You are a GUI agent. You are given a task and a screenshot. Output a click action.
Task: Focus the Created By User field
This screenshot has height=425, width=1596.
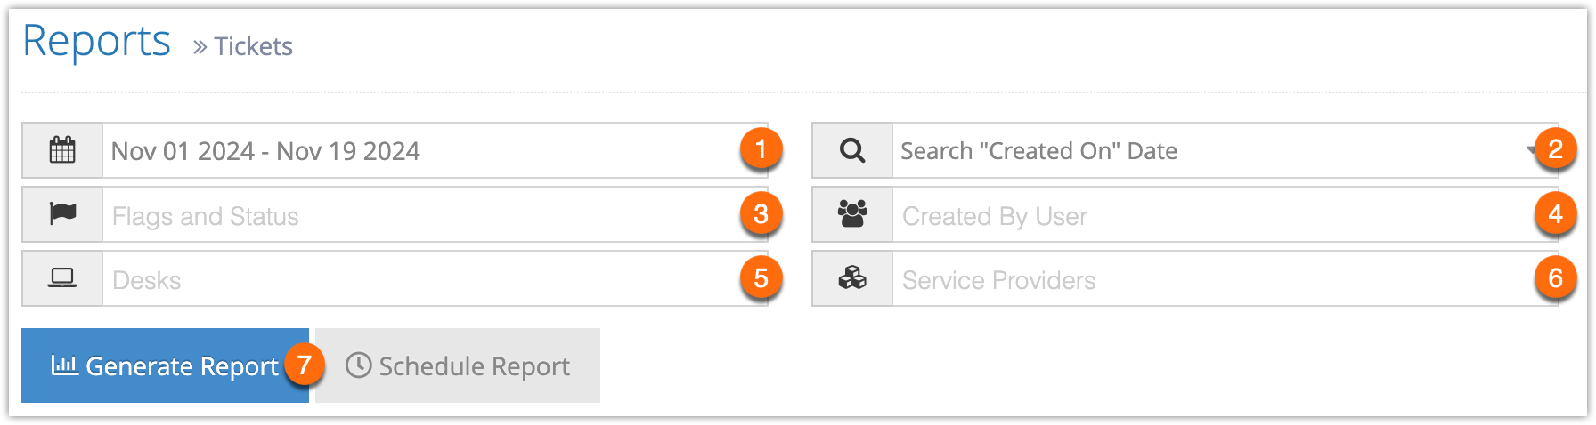pos(1225,214)
